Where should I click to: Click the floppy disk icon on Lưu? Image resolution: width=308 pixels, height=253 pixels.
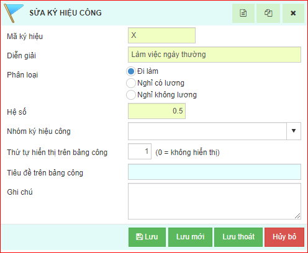pos(139,237)
